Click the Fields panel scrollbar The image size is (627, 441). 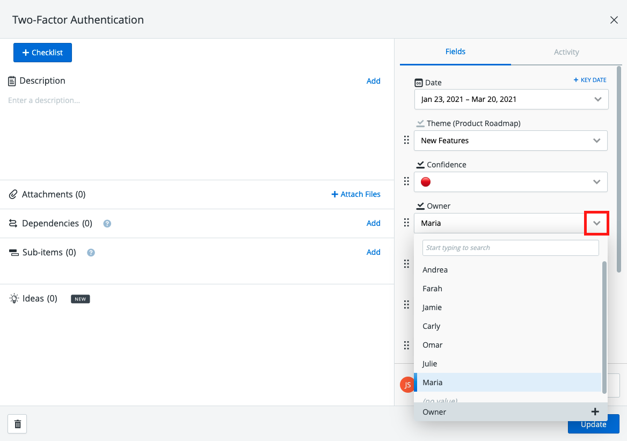(619, 170)
